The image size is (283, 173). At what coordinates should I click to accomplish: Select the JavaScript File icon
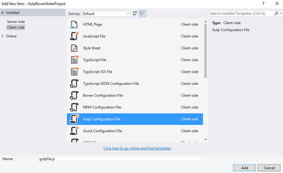coord(74,36)
